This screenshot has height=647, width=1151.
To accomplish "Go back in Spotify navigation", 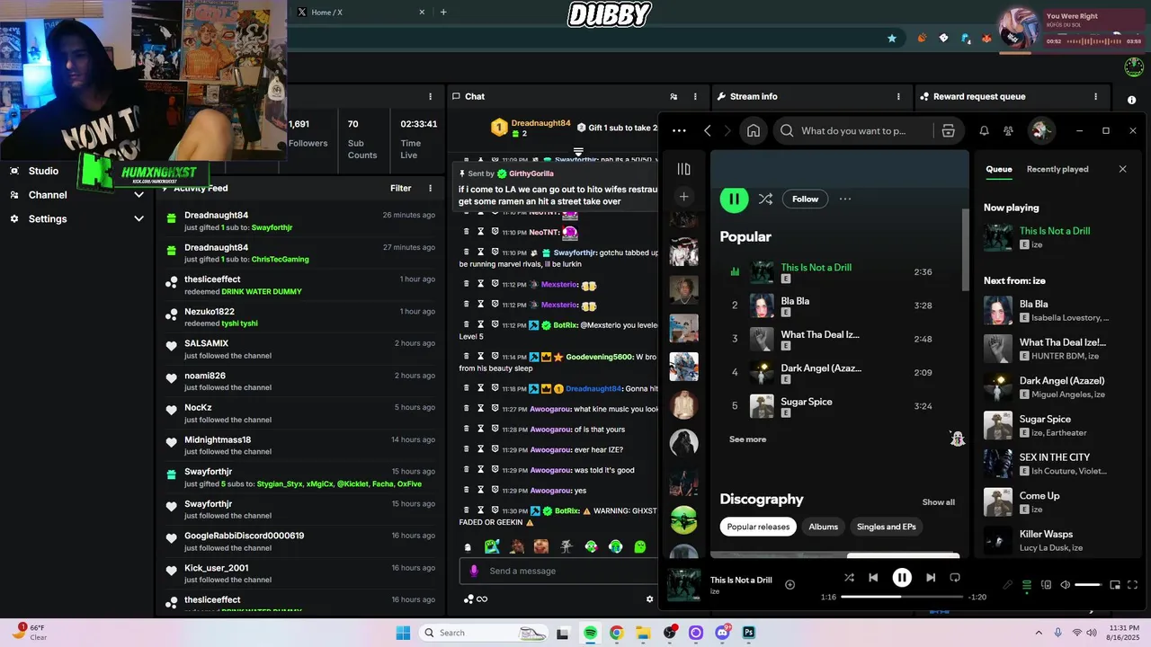I will pyautogui.click(x=708, y=130).
